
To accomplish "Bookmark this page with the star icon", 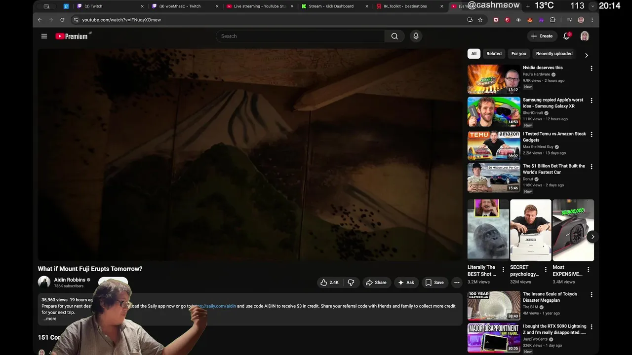I will [x=480, y=20].
